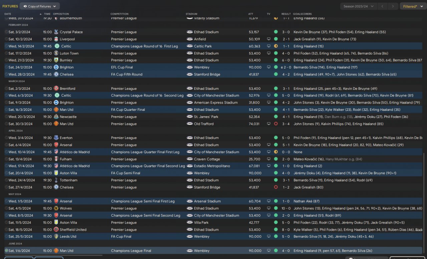Open the FA Cup Semi Final competition link

[125, 173]
